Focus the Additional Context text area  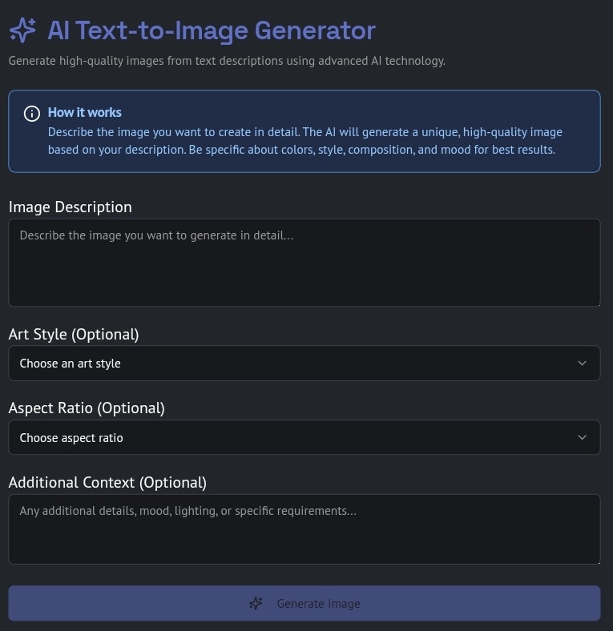coord(304,529)
